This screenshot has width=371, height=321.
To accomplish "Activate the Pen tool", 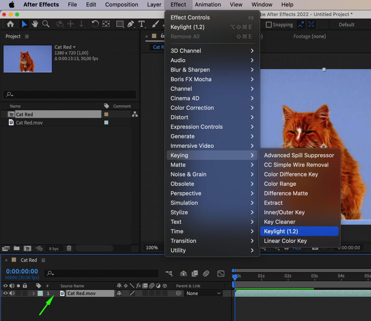I will click(131, 24).
